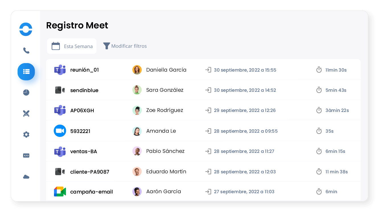Click the Zoom icon for meeting 5932221
Image resolution: width=379 pixels, height=212 pixels.
(60, 131)
